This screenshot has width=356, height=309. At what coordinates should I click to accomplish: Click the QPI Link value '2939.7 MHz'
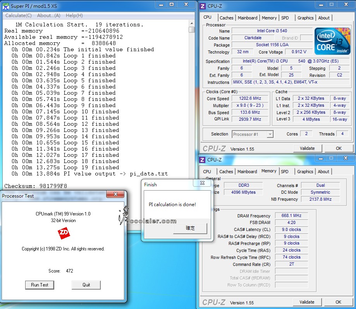[x=250, y=119]
